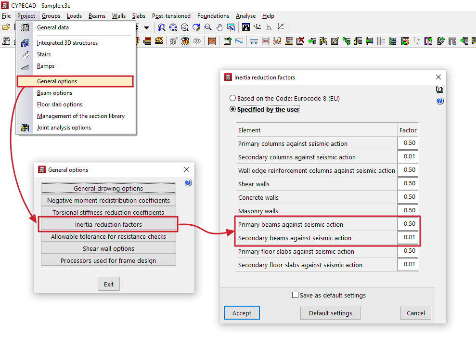Click the edit panel icon with pencil
The height and width of the screenshot is (362, 476).
pos(335,41)
